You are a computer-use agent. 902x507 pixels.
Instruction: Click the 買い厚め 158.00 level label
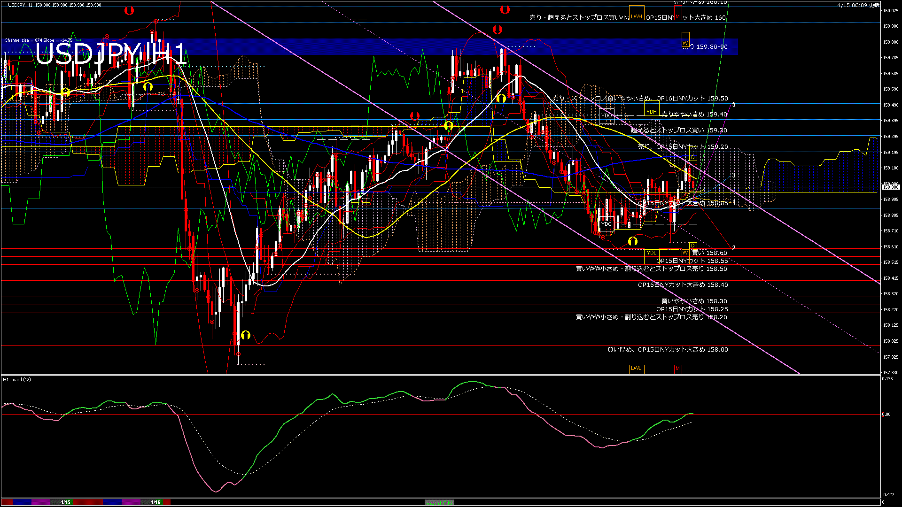click(667, 350)
